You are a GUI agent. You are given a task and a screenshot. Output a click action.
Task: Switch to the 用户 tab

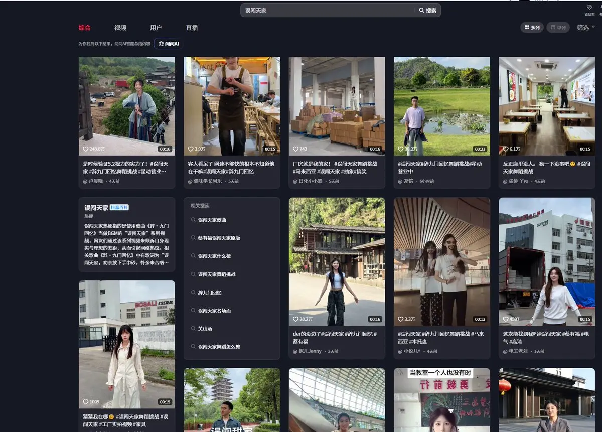pyautogui.click(x=156, y=28)
